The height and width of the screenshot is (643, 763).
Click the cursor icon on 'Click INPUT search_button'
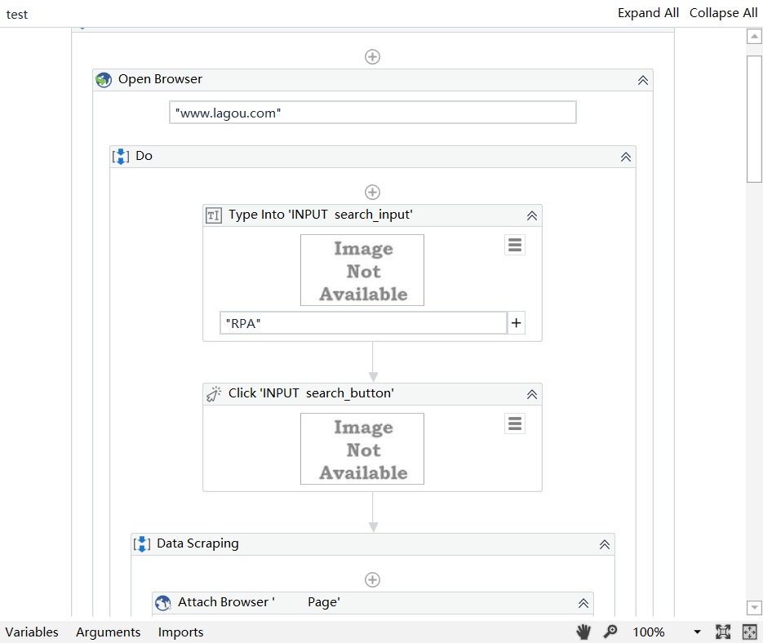point(213,393)
